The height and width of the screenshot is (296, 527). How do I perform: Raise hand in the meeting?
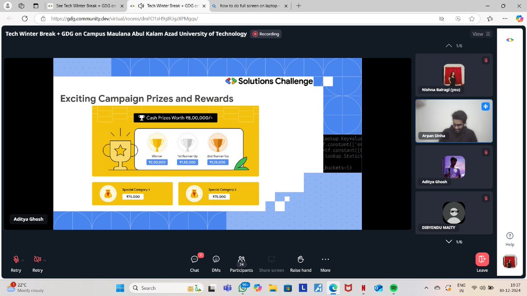(x=301, y=264)
